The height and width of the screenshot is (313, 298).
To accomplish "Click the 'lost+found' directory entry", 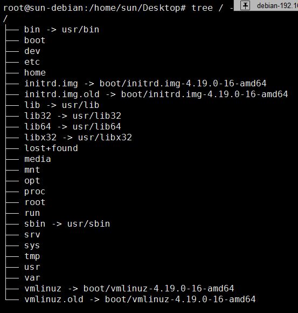I will pyautogui.click(x=51, y=148).
